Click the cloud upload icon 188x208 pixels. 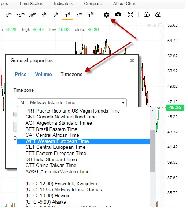(x=158, y=15)
